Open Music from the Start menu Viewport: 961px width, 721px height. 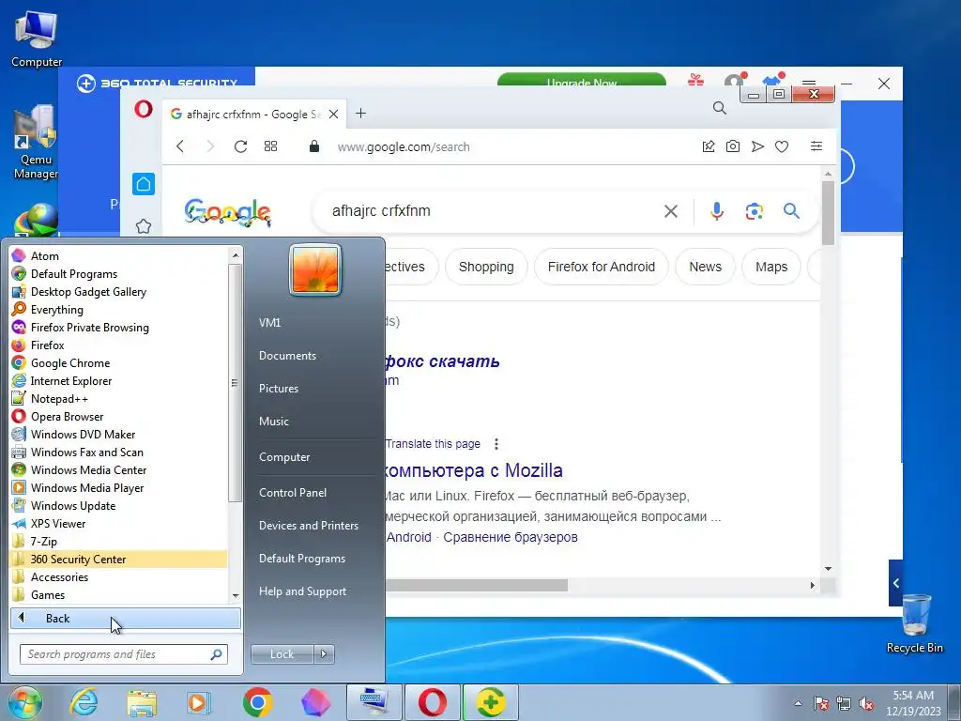point(273,422)
